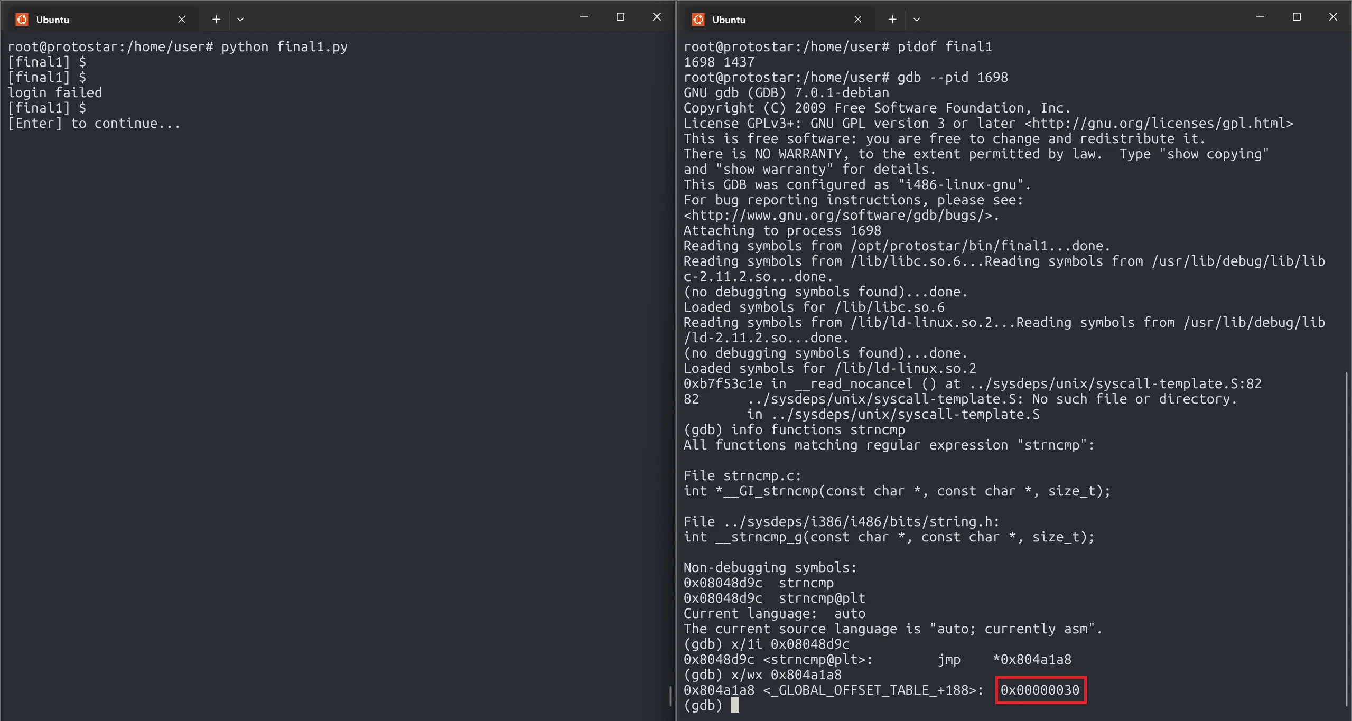Screen dimensions: 1352x721
Task: Close the left Ubuntu tab
Action: coord(181,20)
